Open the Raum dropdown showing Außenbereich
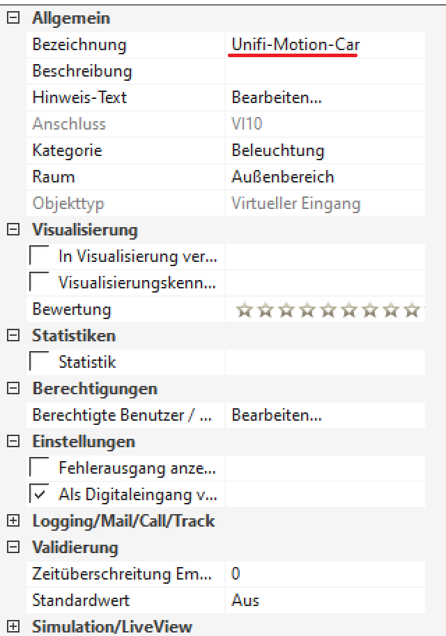Viewport: 446px width, 636px height. click(324, 177)
